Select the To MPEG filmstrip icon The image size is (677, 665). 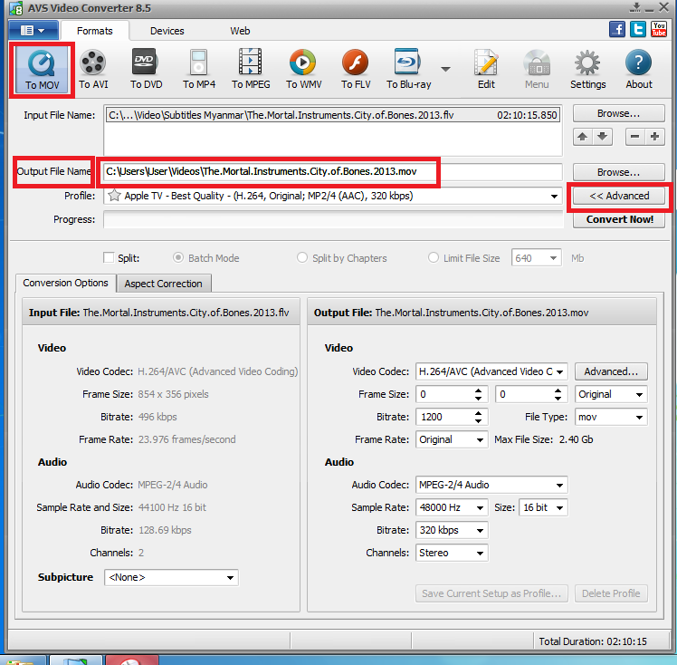[x=251, y=70]
